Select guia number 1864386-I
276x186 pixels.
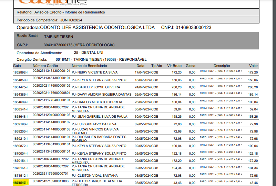point(20,95)
